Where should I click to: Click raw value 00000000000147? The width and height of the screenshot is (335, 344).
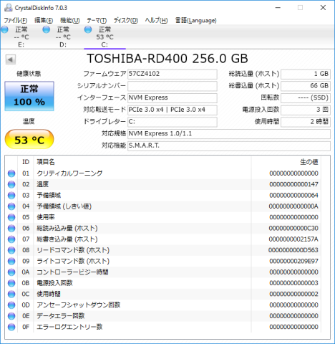click(294, 184)
